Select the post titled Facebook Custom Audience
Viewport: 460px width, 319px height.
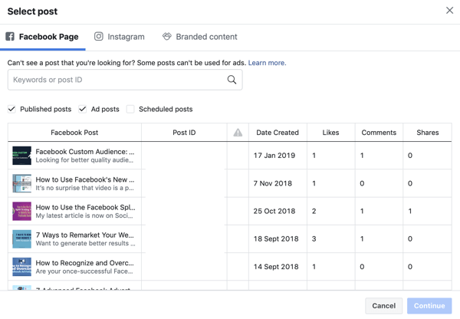click(x=85, y=152)
